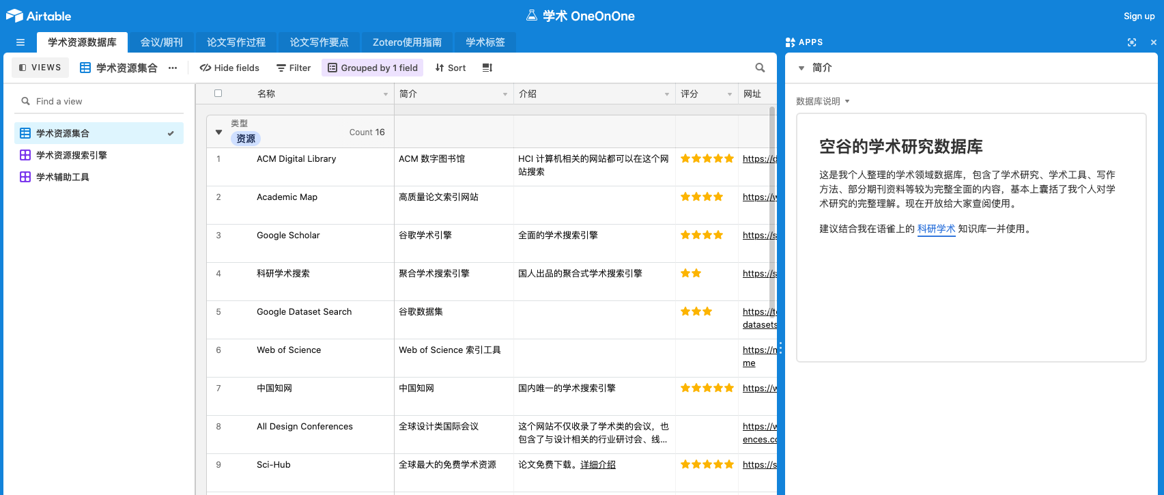Click the ACM Digital Library cell
The image size is (1164, 495).
pos(300,167)
